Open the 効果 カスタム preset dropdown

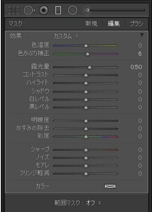pos(66,37)
